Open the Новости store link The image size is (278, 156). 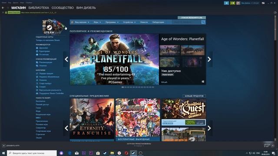144,22
